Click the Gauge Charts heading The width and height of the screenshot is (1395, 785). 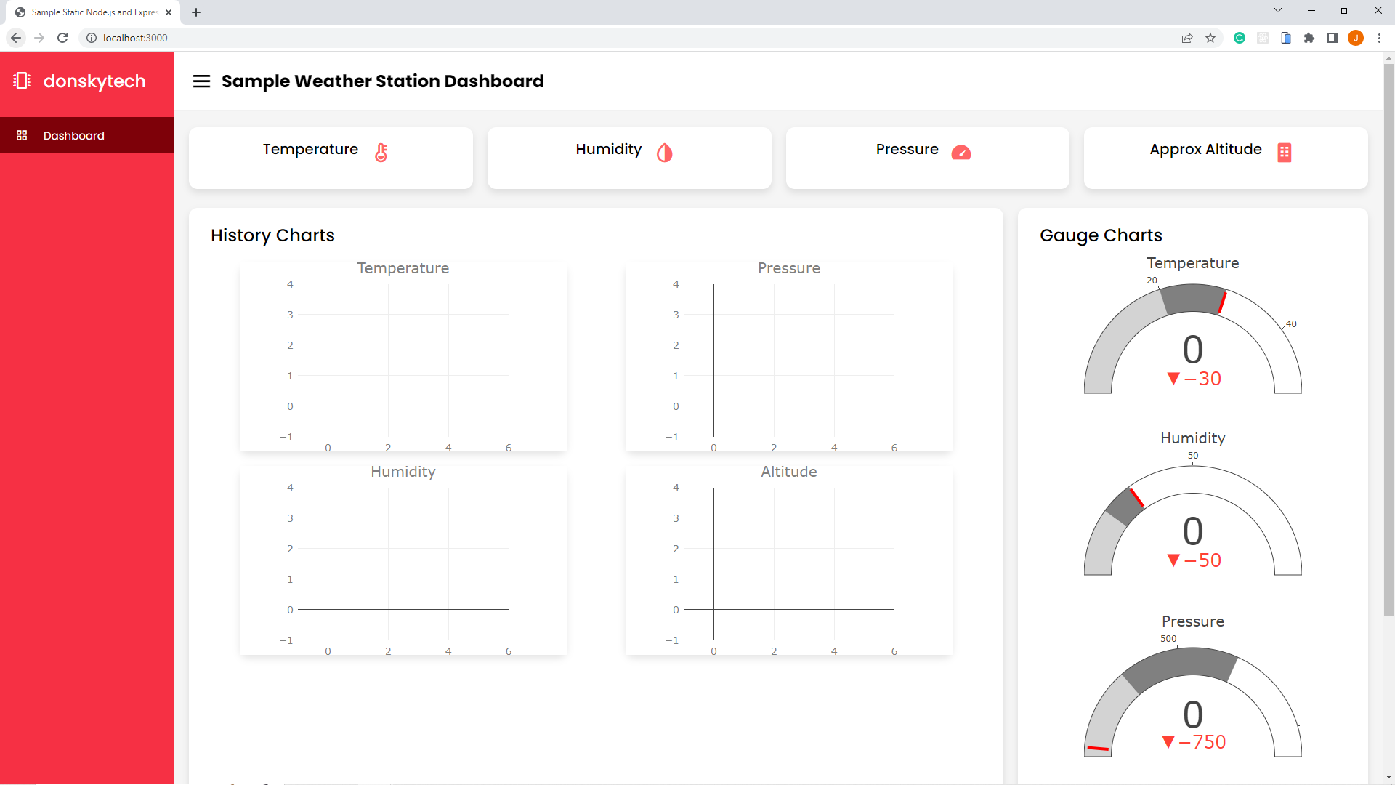point(1101,235)
